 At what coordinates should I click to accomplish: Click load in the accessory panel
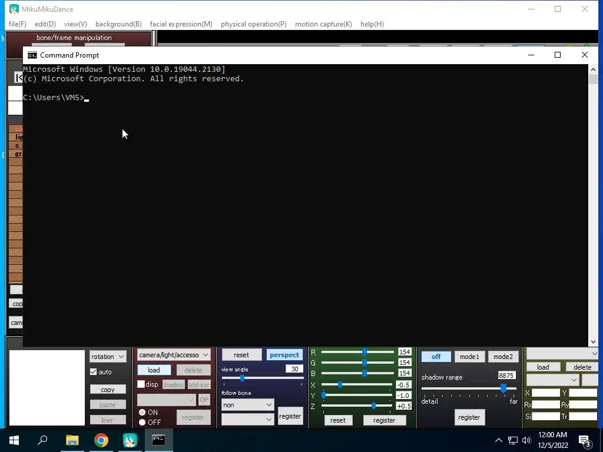[x=542, y=367]
